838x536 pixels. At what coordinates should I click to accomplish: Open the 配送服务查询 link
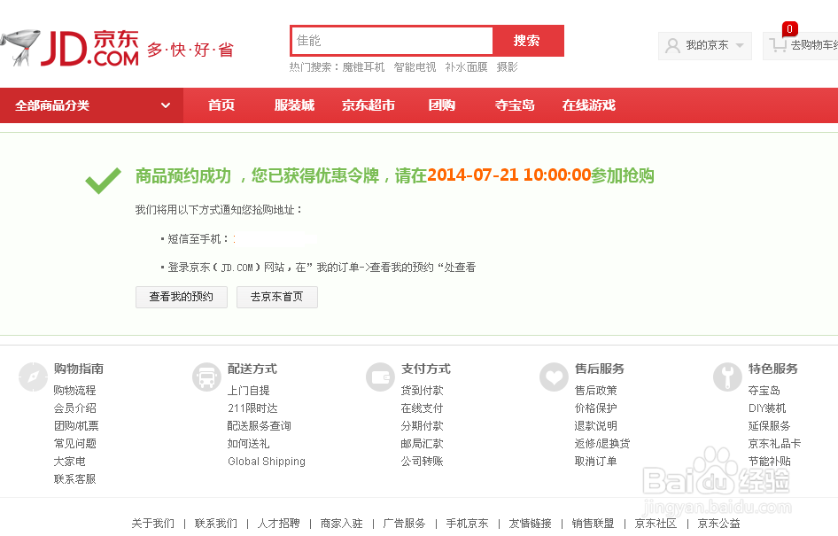260,426
